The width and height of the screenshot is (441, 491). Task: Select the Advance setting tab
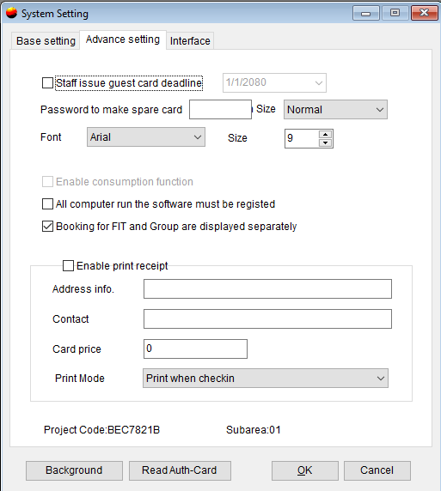(x=123, y=39)
